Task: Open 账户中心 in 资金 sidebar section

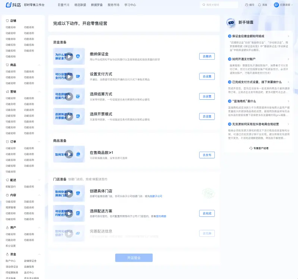Action: (x=11, y=261)
